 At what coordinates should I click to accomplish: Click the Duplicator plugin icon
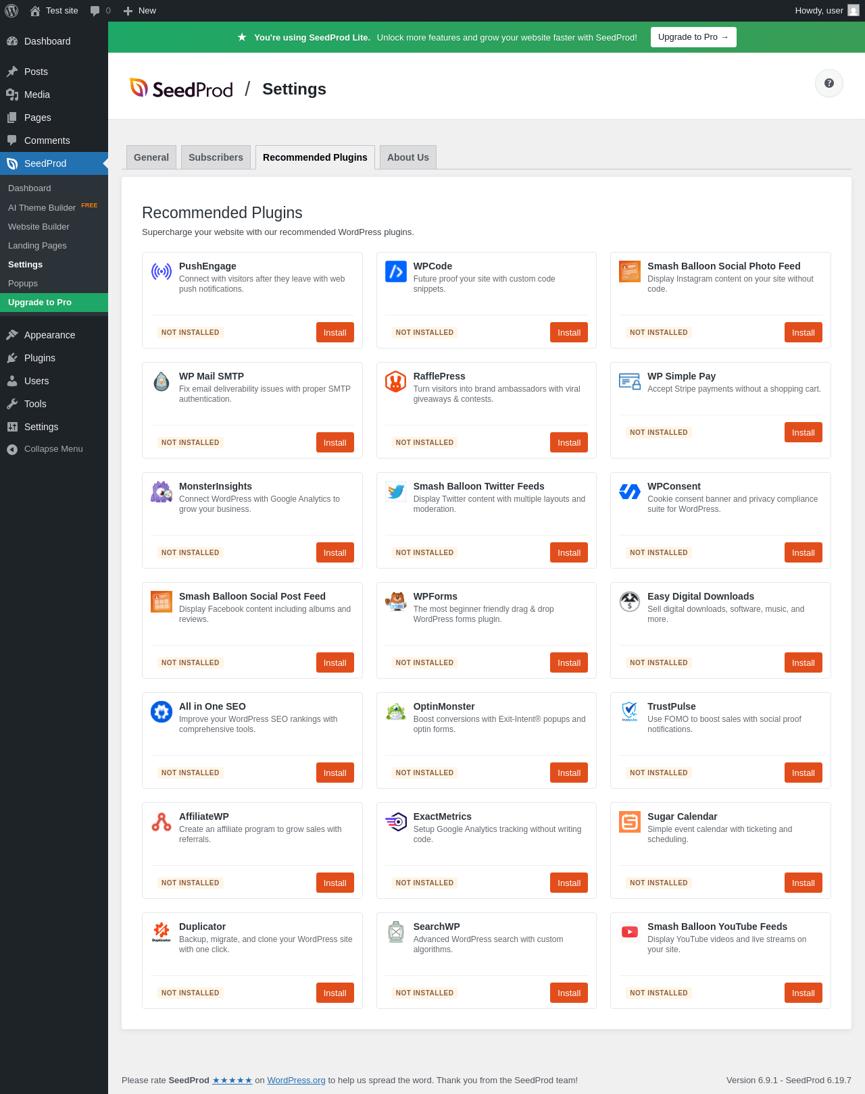click(162, 932)
